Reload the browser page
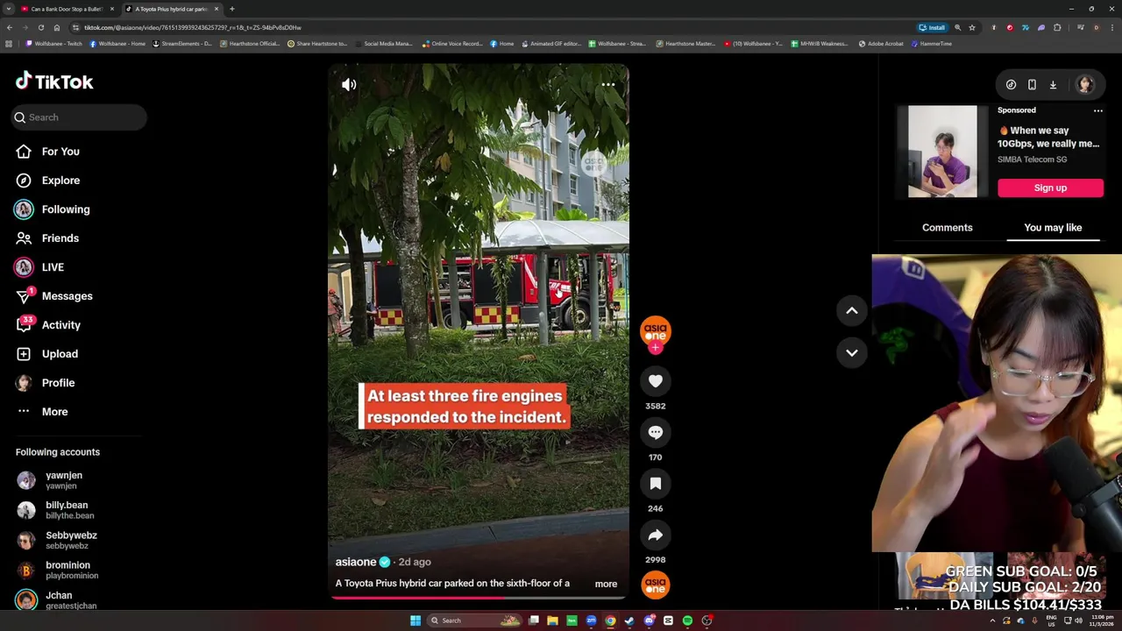The image size is (1122, 631). [40, 27]
